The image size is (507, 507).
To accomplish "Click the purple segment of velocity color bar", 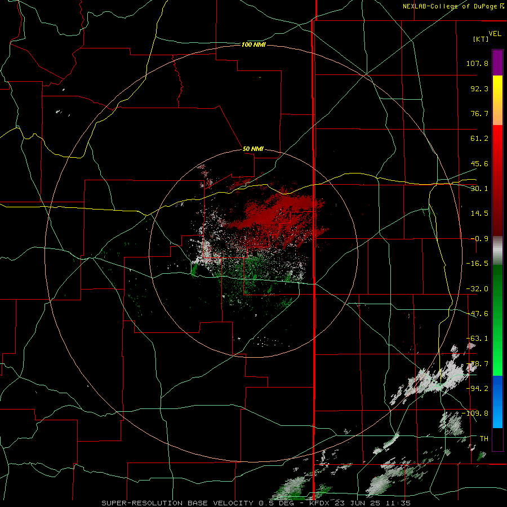I will pyautogui.click(x=497, y=63).
